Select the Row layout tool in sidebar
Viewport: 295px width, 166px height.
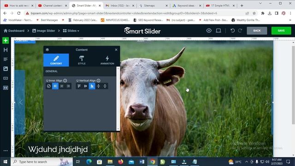(6, 88)
